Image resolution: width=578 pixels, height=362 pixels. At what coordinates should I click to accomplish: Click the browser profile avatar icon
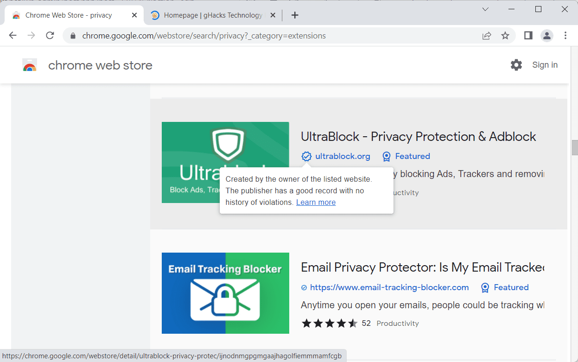pyautogui.click(x=547, y=35)
